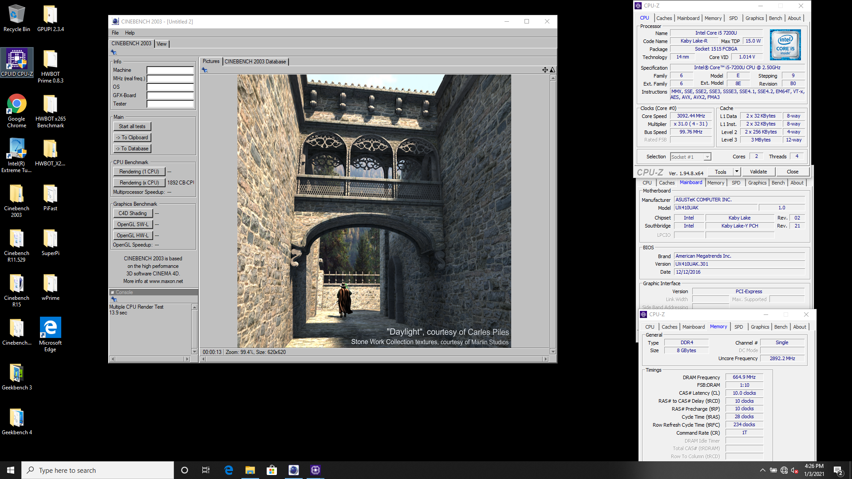Open Task View on the taskbar

pos(206,470)
